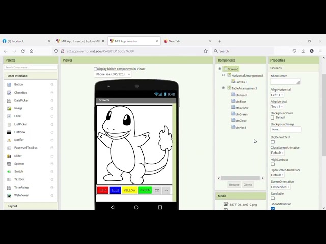Image resolution: width=326 pixels, height=244 pixels.
Task: Switch to the New Tab tab
Action: click(187, 41)
